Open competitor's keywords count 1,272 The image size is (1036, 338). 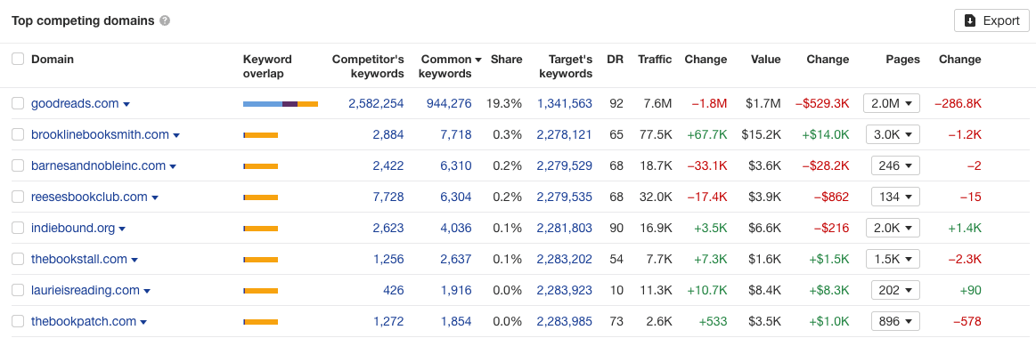click(387, 321)
